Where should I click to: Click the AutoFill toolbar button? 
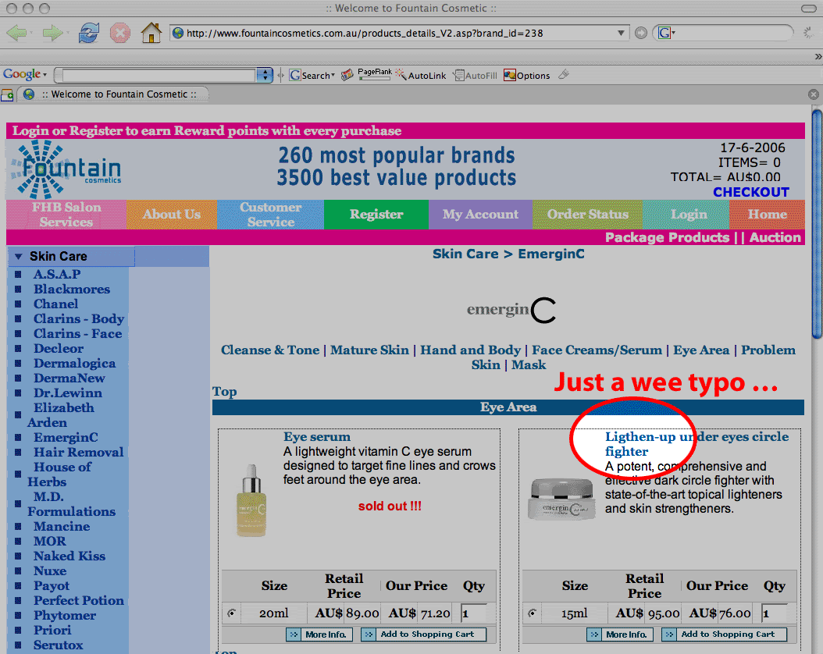click(x=475, y=75)
